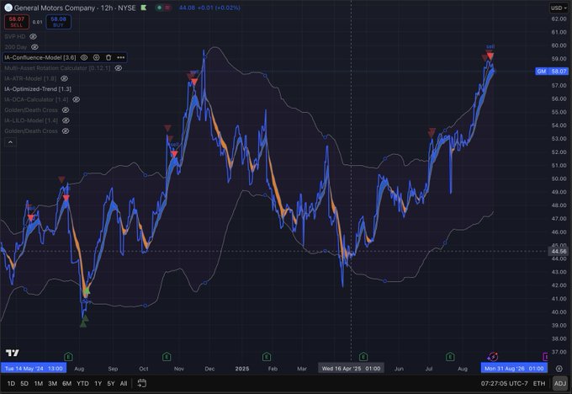
Task: Toggle the ETH extended hours button
Action: [539, 383]
